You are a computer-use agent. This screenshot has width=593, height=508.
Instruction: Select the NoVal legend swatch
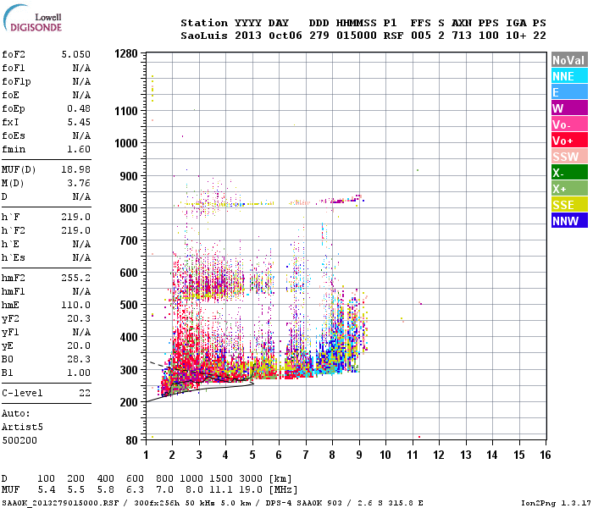pos(569,60)
